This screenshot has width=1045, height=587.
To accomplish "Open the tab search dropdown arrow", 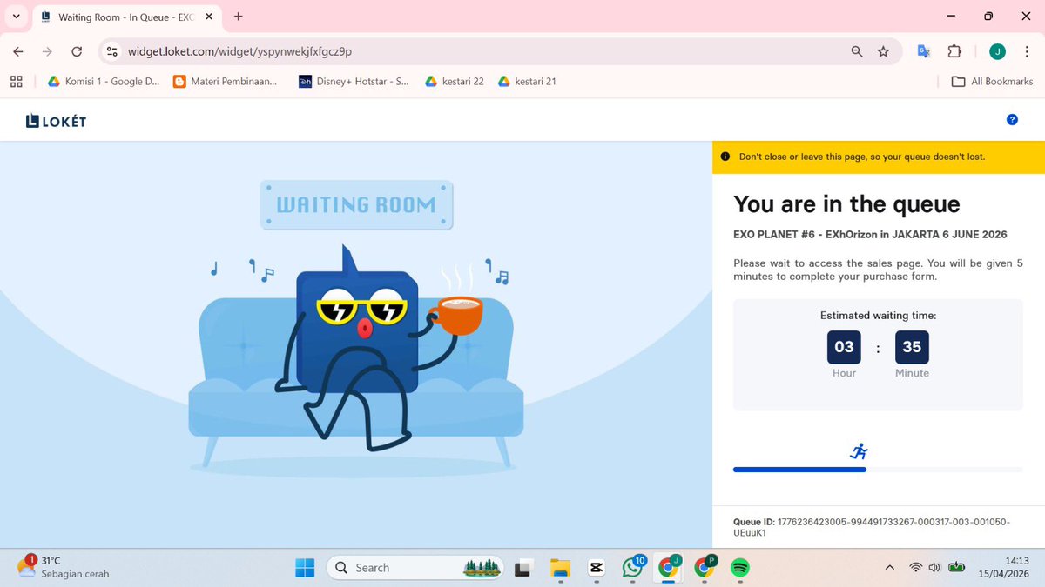I will [x=16, y=17].
